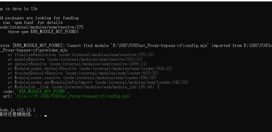The width and height of the screenshot is (272, 132).
Task: Click the 'at #cachedDefaultResolve' stack line
Action: click(x=83, y=73)
